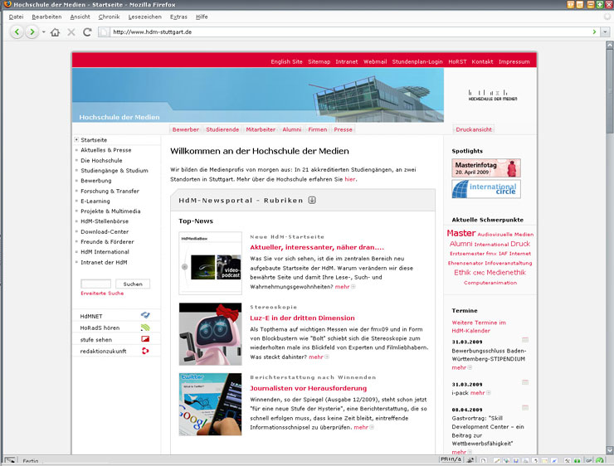Select the Medienethik tag
Viewport: 614px width, 466px height.
[506, 272]
